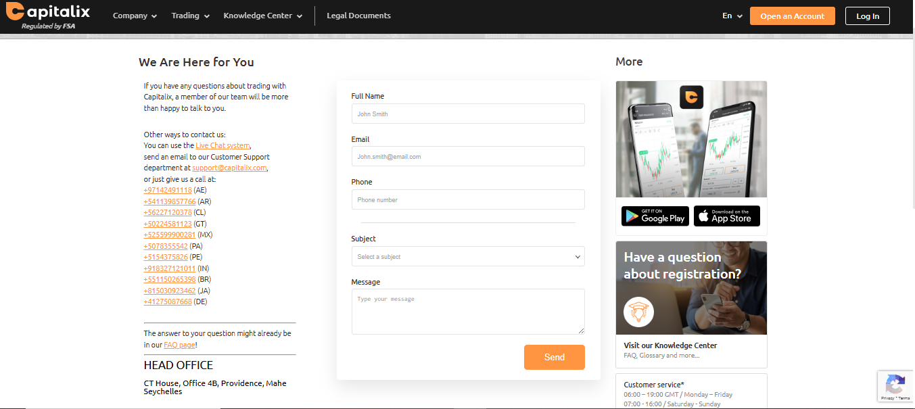The image size is (915, 409).
Task: Click the support@capitalix.com email link
Action: [x=229, y=168]
